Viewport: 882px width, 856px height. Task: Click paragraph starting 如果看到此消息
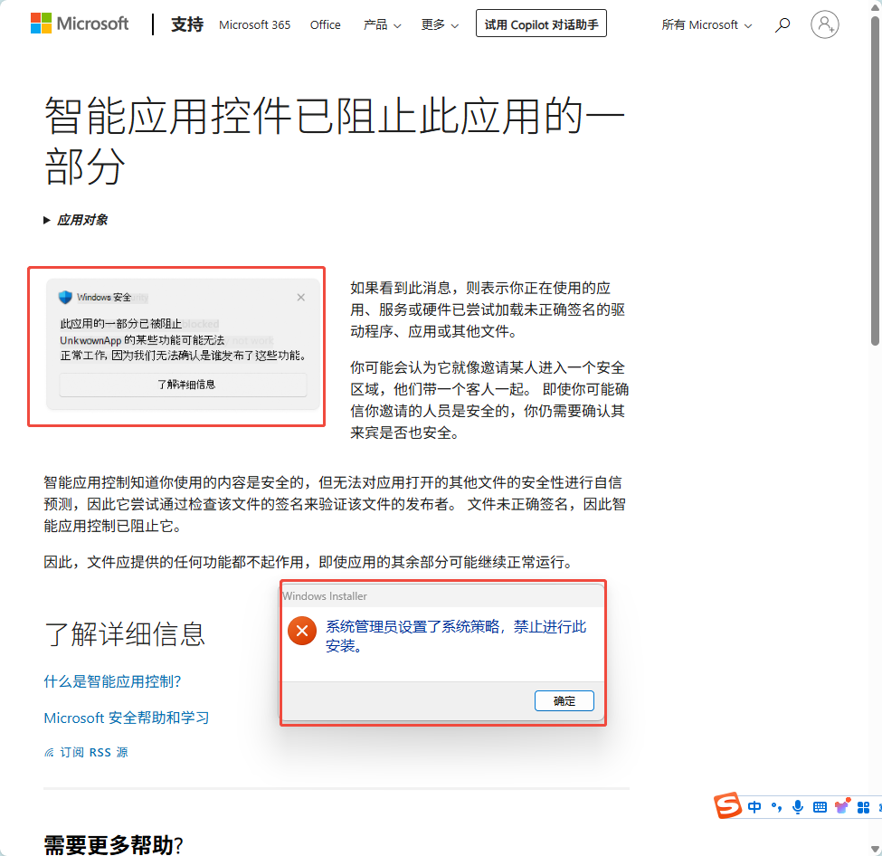[x=488, y=309]
